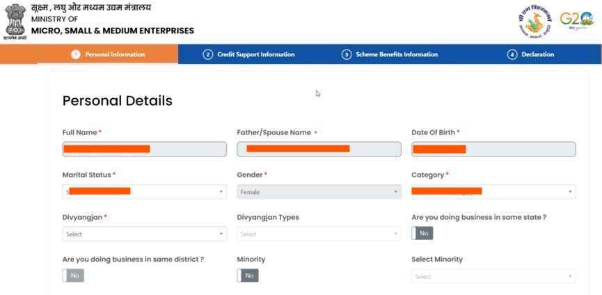Click step 3 circle icon in progress bar
The height and width of the screenshot is (295, 602).
(347, 54)
